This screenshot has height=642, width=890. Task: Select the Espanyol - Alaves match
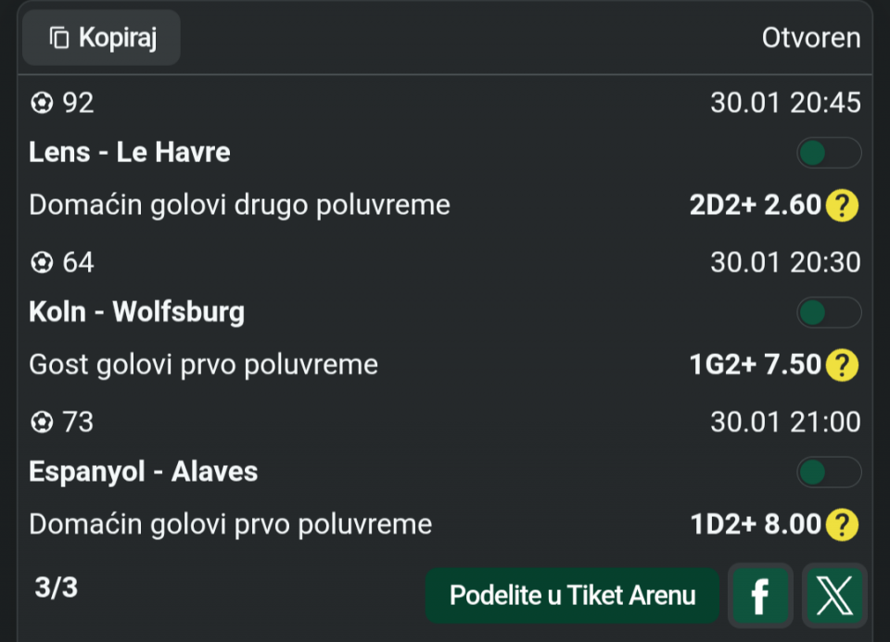pyautogui.click(x=144, y=472)
